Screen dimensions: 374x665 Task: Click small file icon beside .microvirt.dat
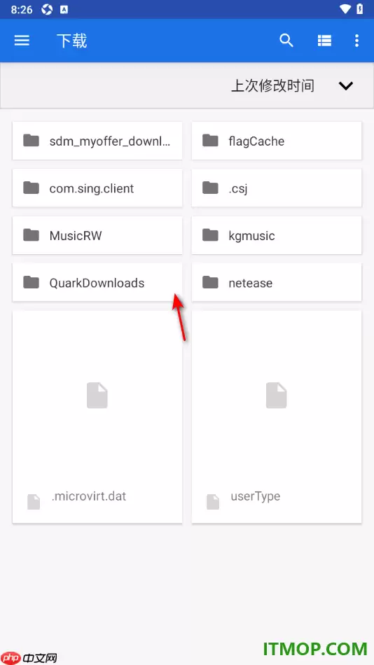34,502
